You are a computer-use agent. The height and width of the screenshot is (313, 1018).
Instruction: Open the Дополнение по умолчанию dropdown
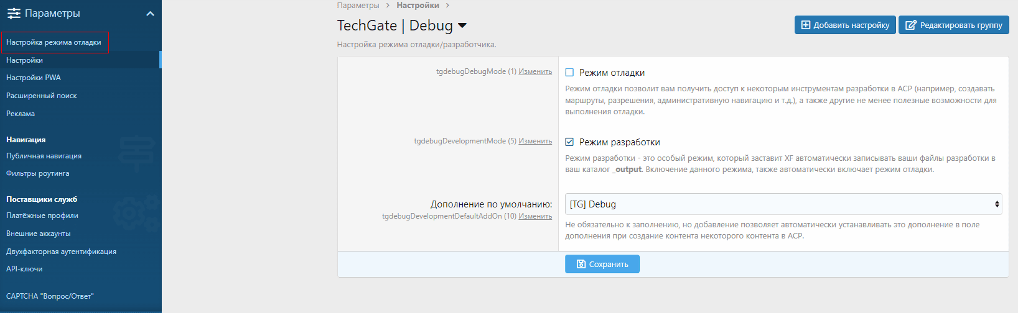pyautogui.click(x=783, y=204)
